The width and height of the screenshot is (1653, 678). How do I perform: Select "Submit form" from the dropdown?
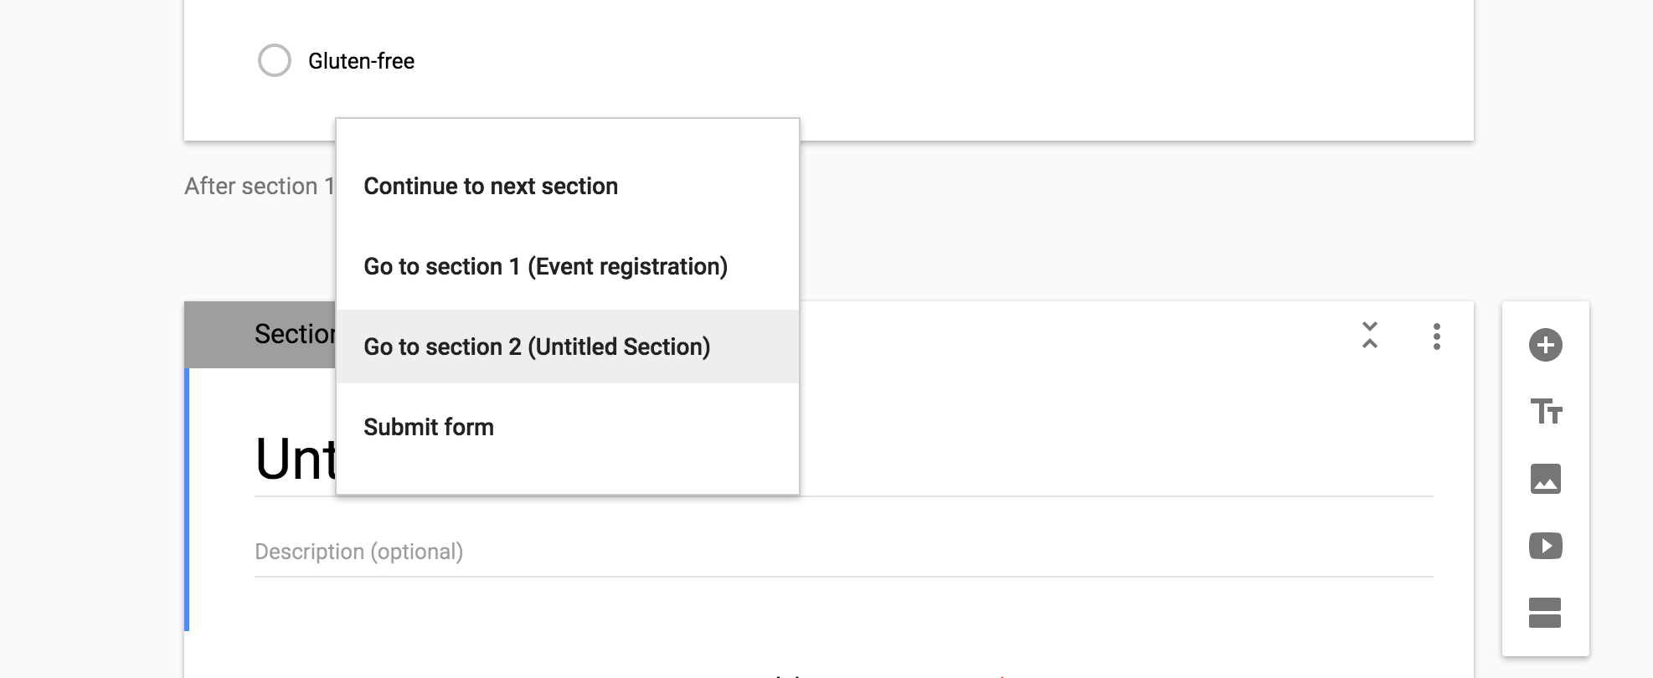coord(429,427)
